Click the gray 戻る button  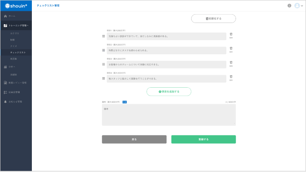pyautogui.click(x=134, y=139)
